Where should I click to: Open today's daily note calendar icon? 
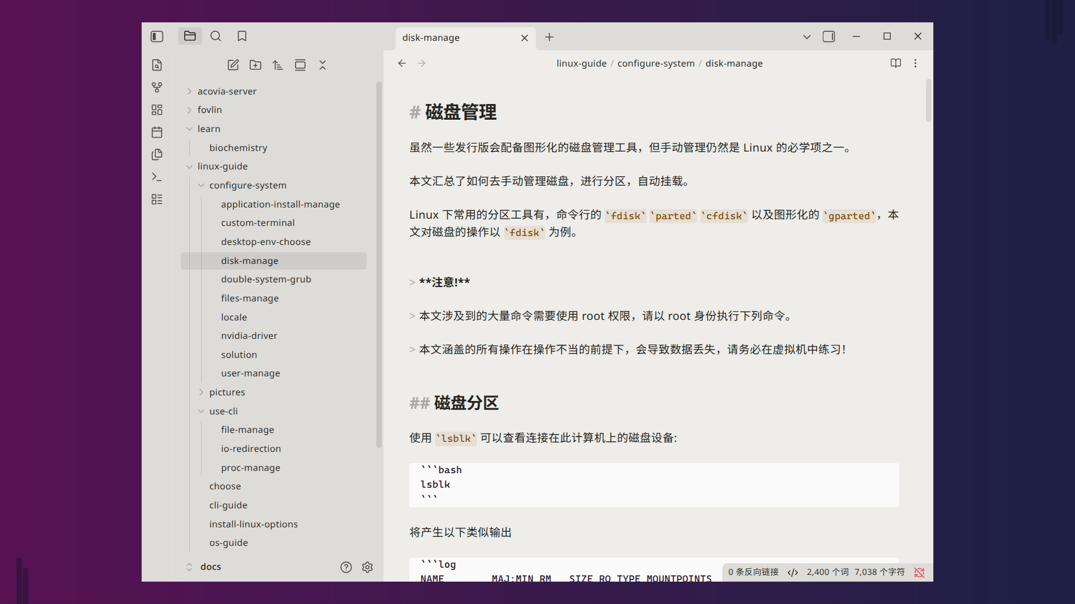[x=157, y=132]
